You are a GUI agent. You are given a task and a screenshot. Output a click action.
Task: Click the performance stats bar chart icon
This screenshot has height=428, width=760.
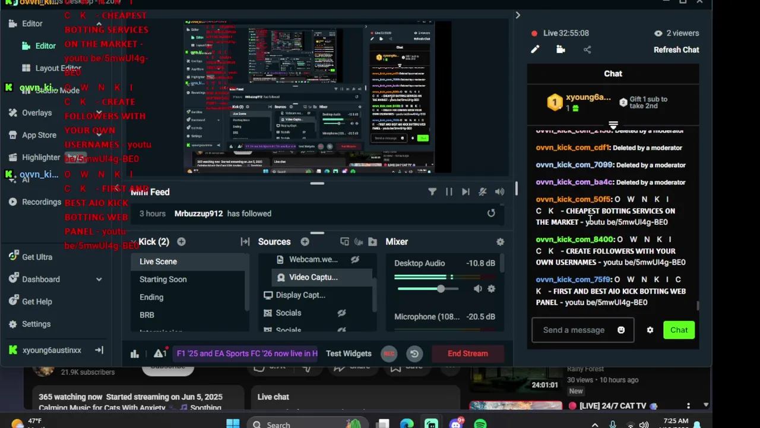pyautogui.click(x=135, y=354)
